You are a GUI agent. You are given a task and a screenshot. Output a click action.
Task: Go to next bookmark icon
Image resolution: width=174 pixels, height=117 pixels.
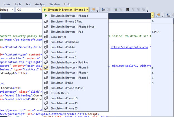138,10
